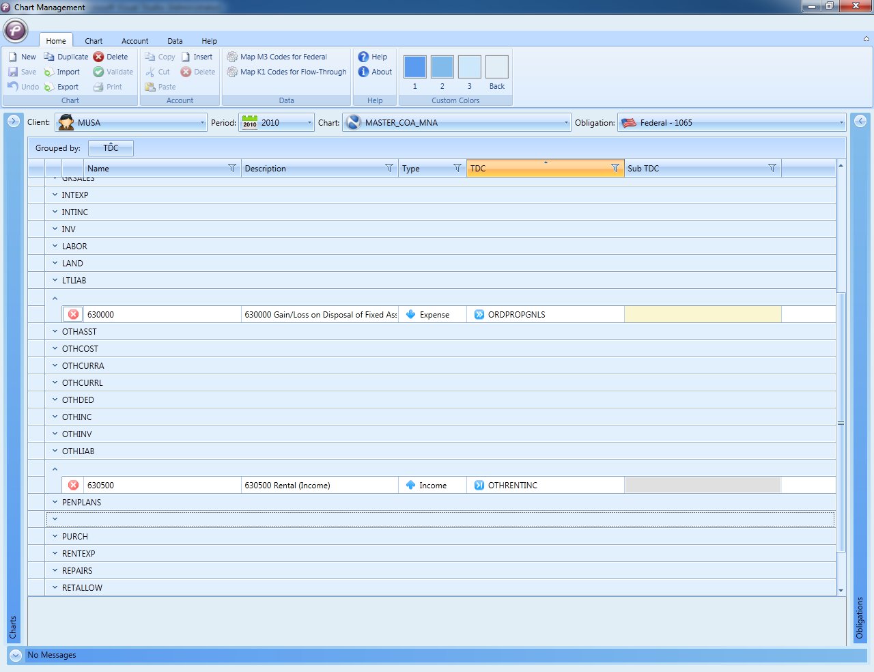Delete the chart via red X icon in Chart group
This screenshot has height=672, width=874.
click(111, 57)
